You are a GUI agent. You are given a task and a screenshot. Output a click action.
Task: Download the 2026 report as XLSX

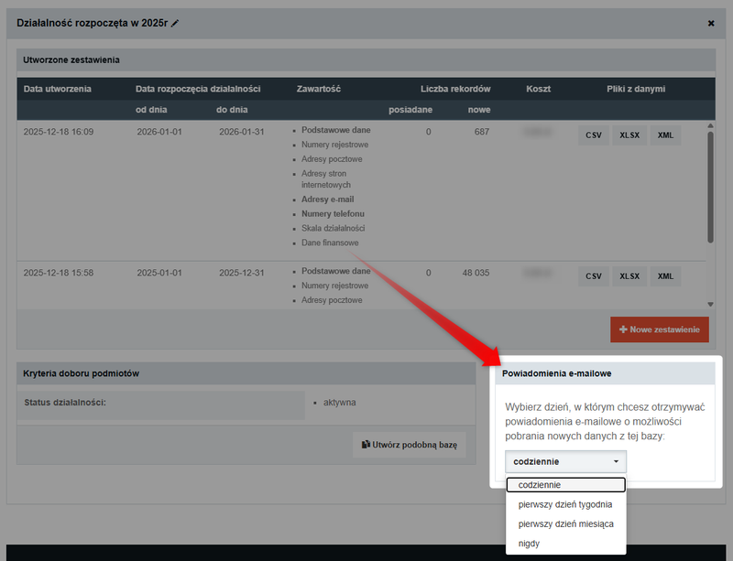point(629,135)
